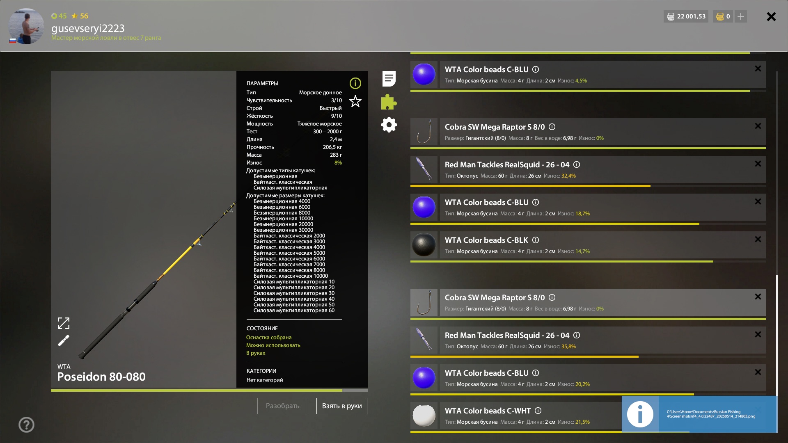Click Нет категорий text
This screenshot has height=443, width=788.
[x=265, y=380]
